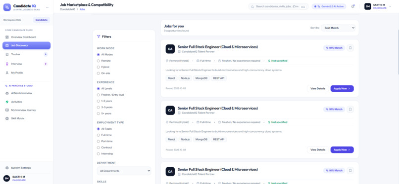Select All Levels experience radio
The image size is (399, 184).
point(98,89)
